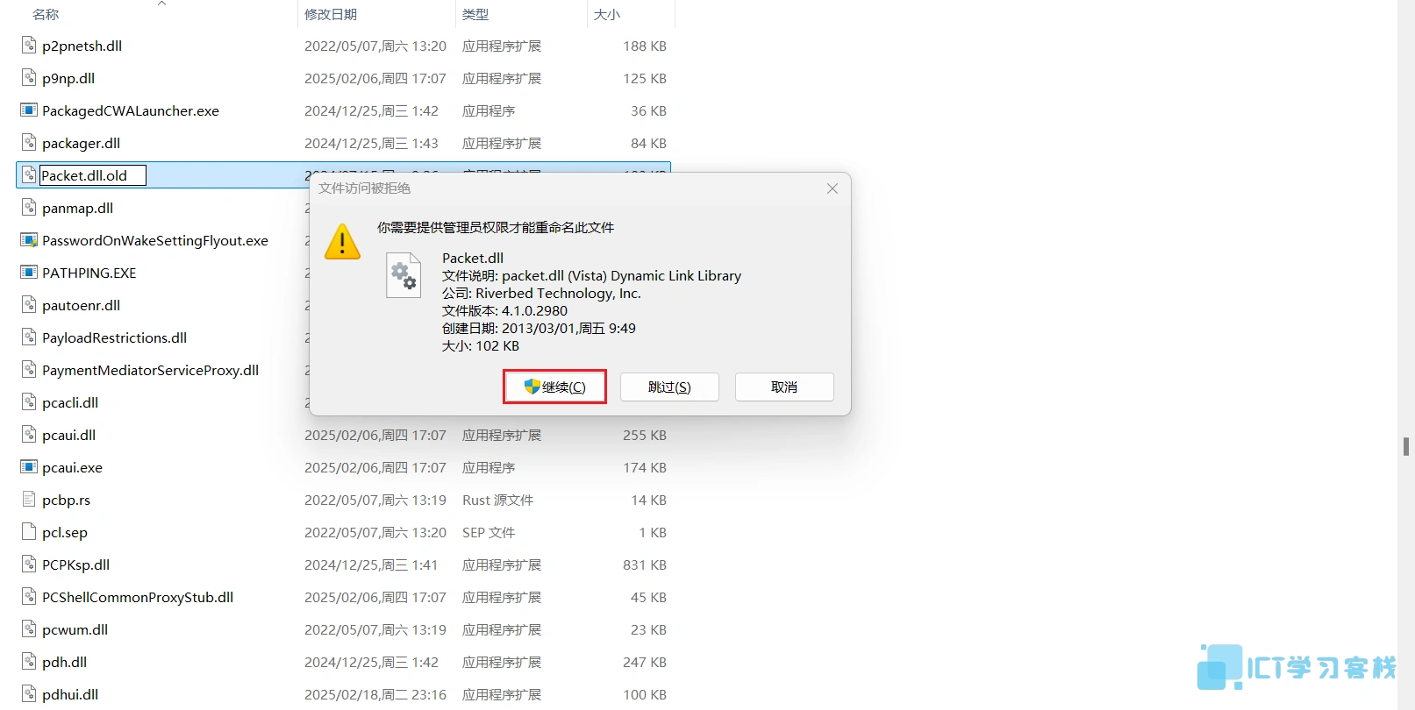1415x710 pixels.
Task: Click the Packet.dll.old rename text field
Action: [x=93, y=175]
